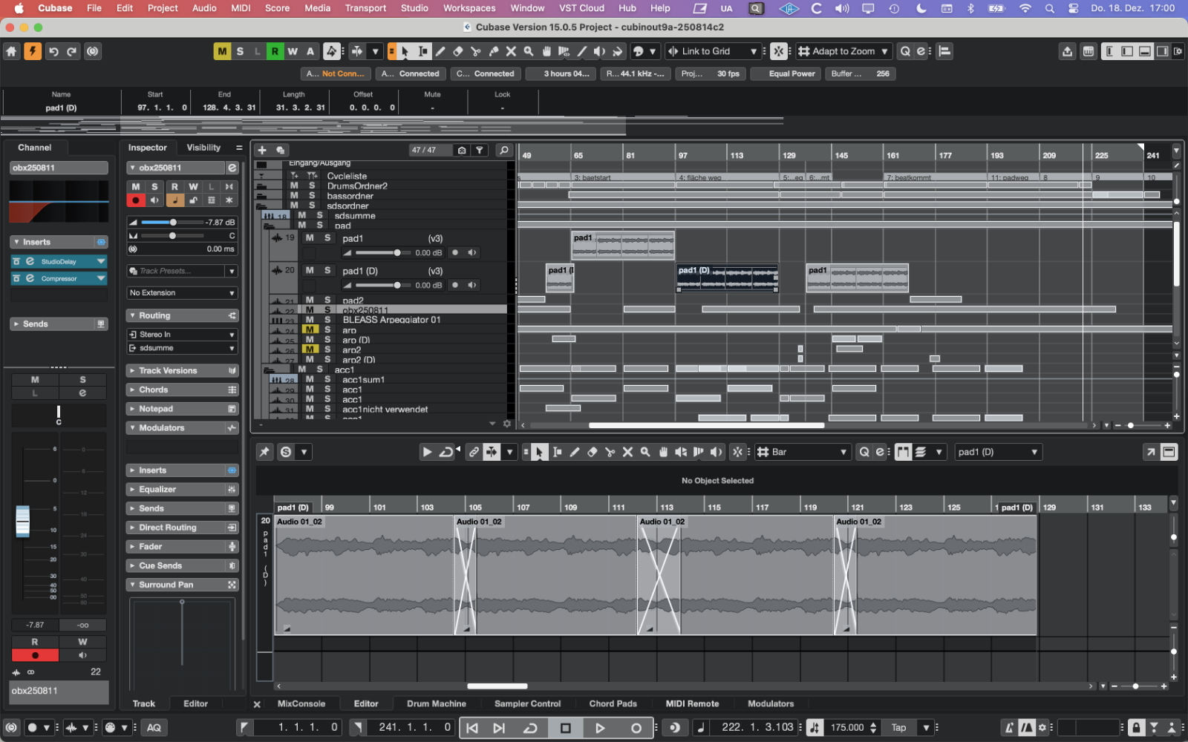
Task: Select the Draw tool in the project toolbar
Action: (x=440, y=51)
